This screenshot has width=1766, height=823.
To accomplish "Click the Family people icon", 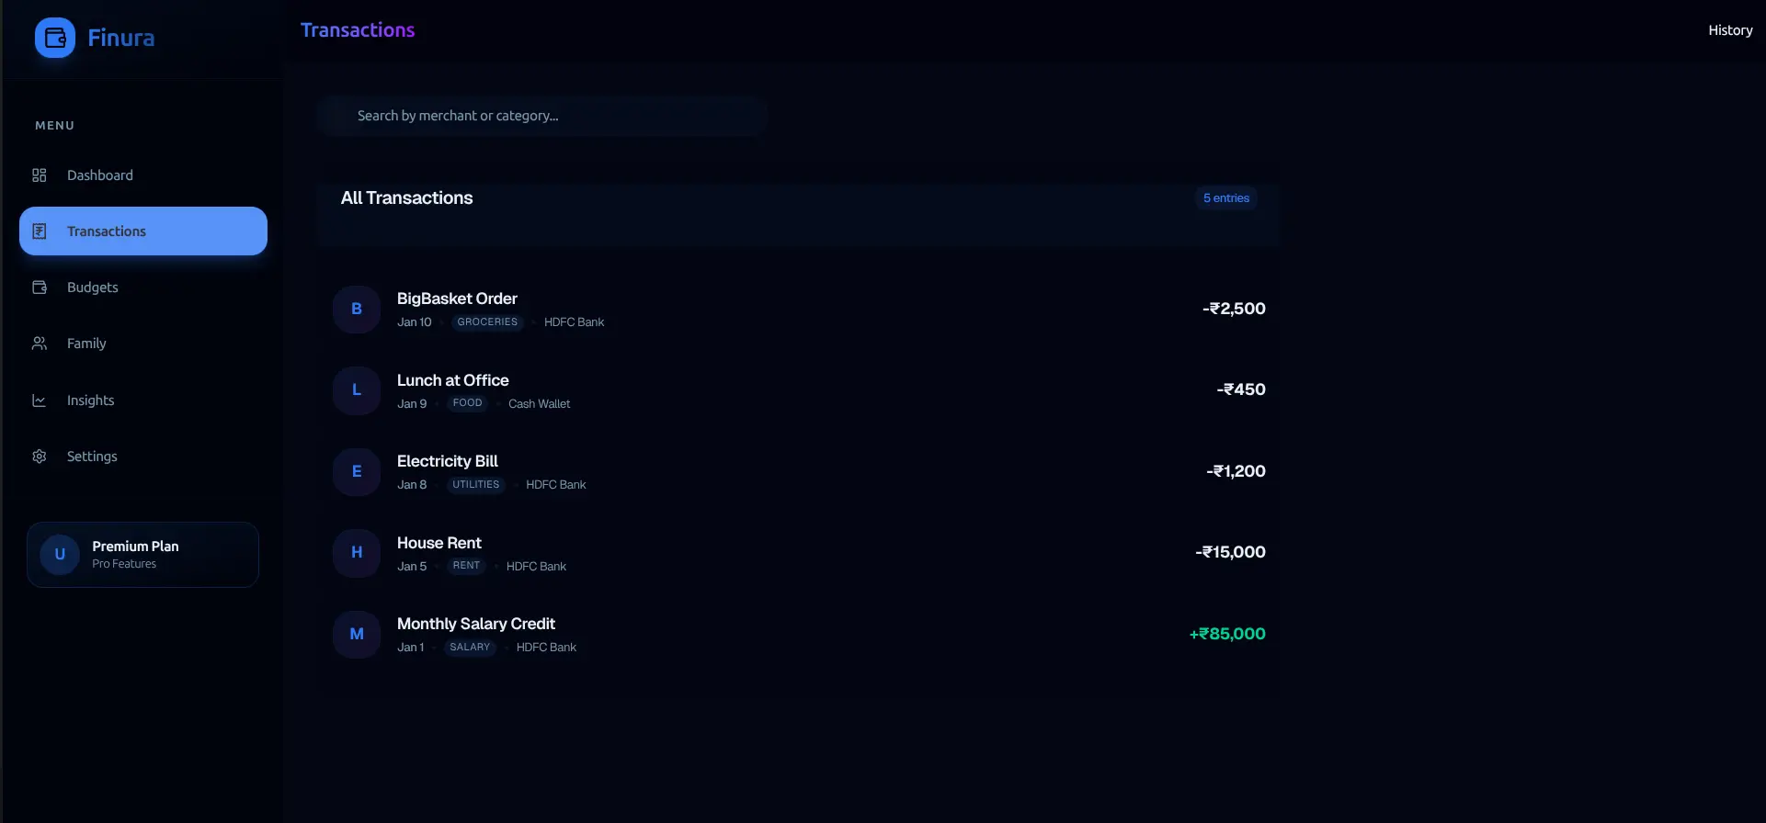I will point(40,344).
